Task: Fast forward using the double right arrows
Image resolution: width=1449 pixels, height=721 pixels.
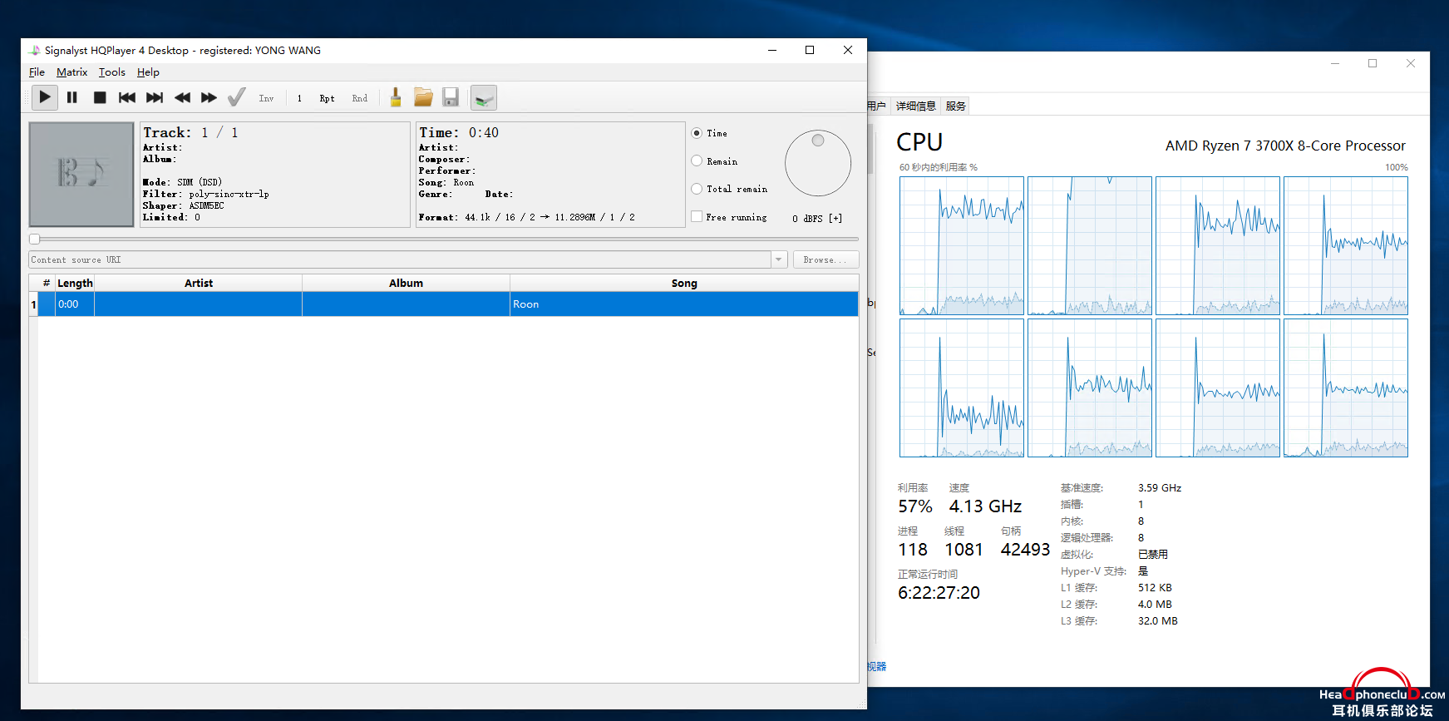Action: click(x=209, y=98)
